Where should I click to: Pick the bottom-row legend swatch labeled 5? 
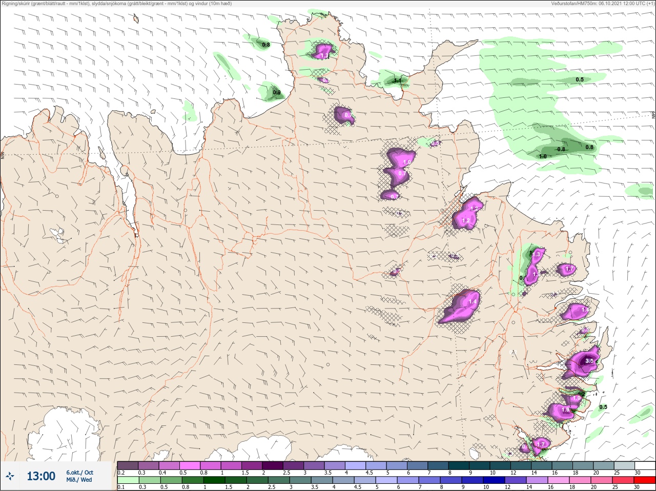click(x=386, y=480)
